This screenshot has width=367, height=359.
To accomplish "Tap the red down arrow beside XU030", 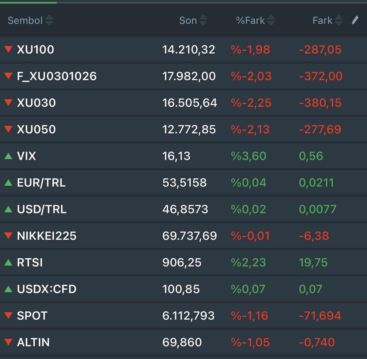I will [x=9, y=102].
